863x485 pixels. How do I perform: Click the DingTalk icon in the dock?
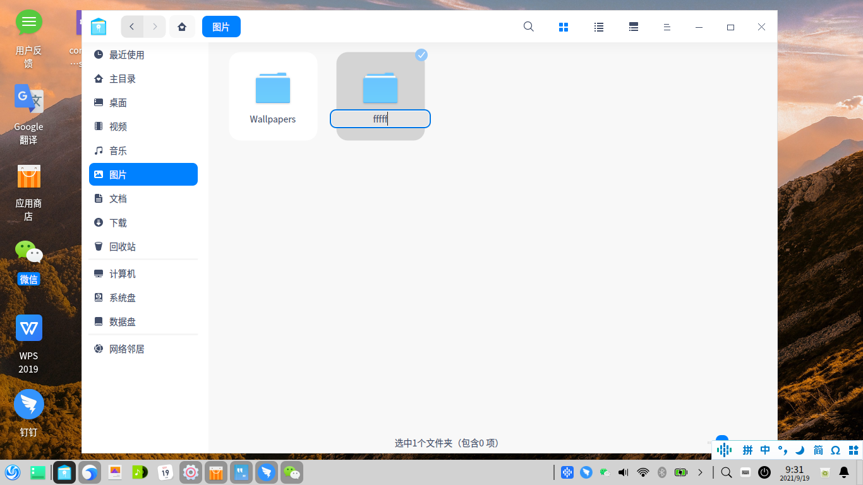pyautogui.click(x=267, y=472)
